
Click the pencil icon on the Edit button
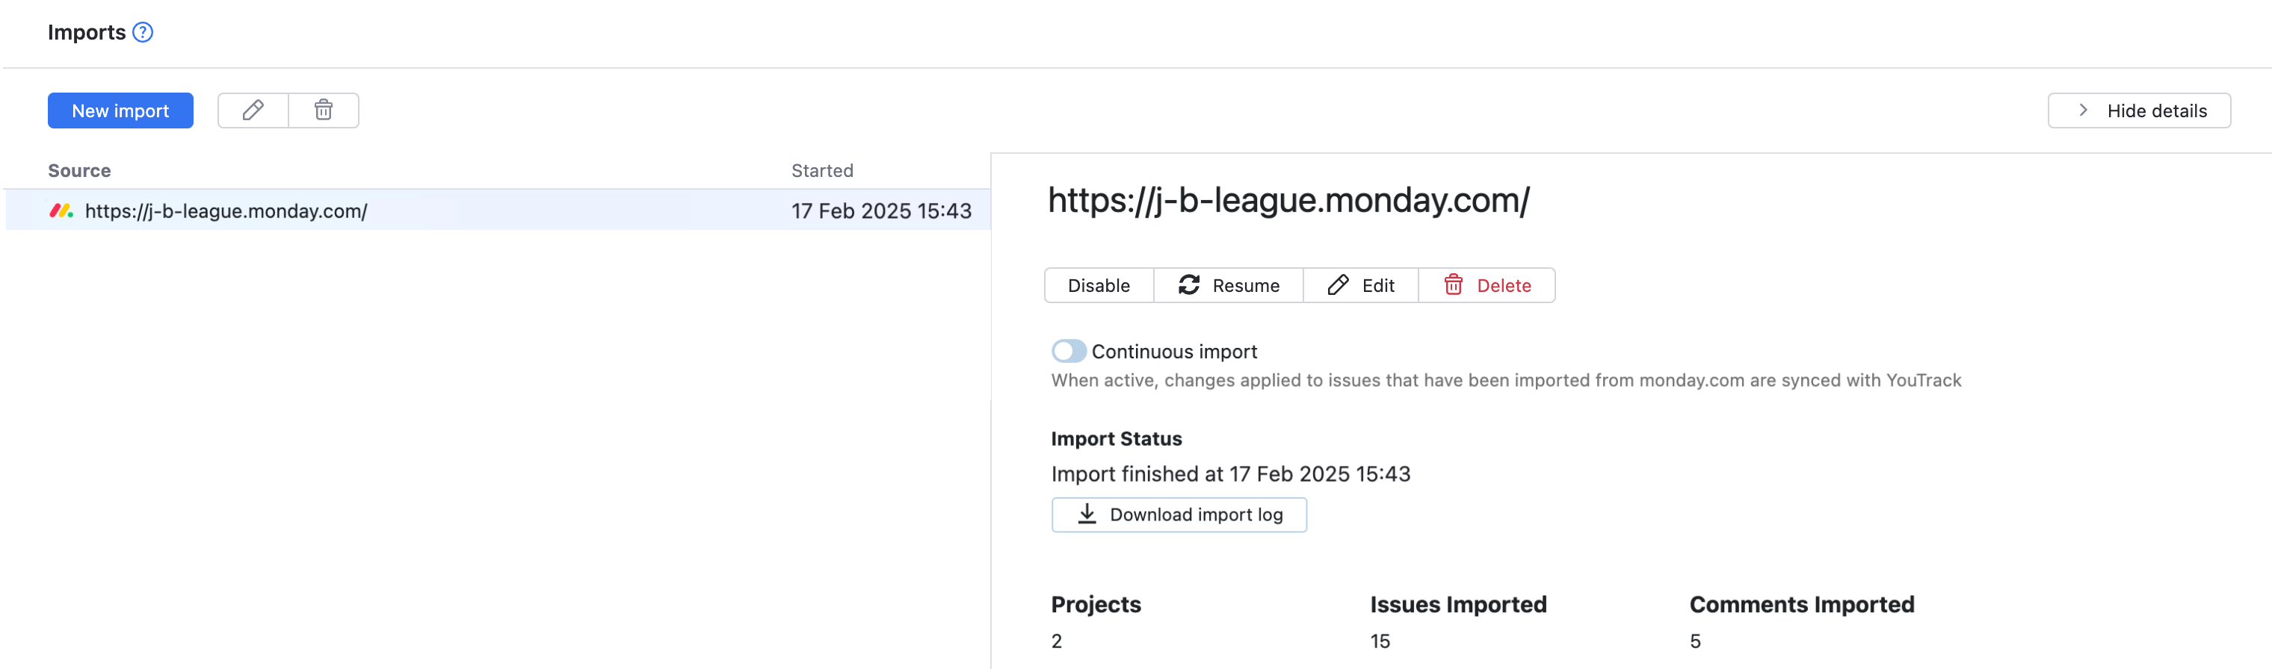click(1337, 284)
